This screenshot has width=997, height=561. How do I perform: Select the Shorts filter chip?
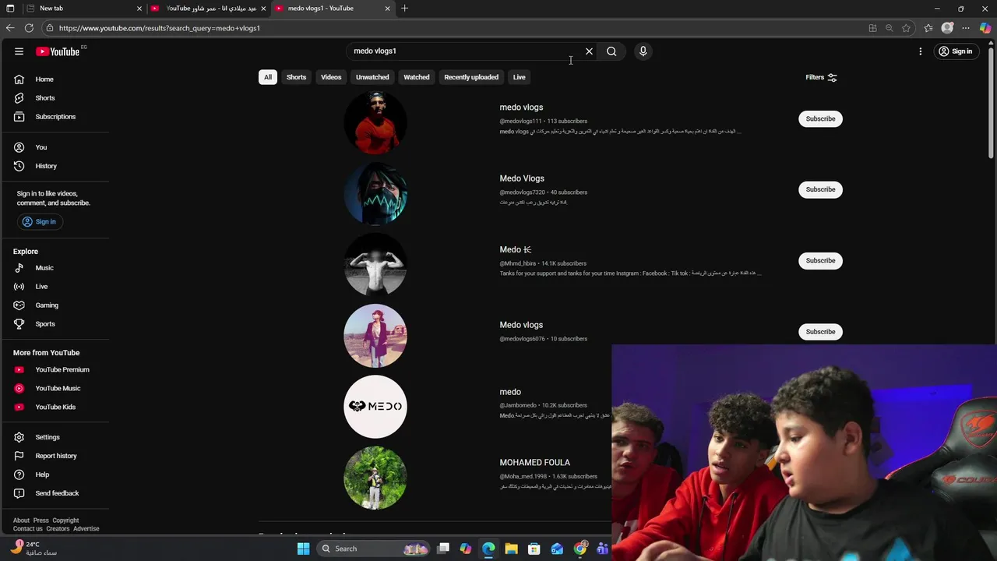coord(296,77)
